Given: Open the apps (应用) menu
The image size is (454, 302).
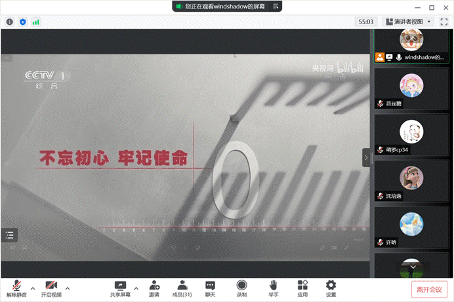Looking at the screenshot, I should (x=302, y=288).
